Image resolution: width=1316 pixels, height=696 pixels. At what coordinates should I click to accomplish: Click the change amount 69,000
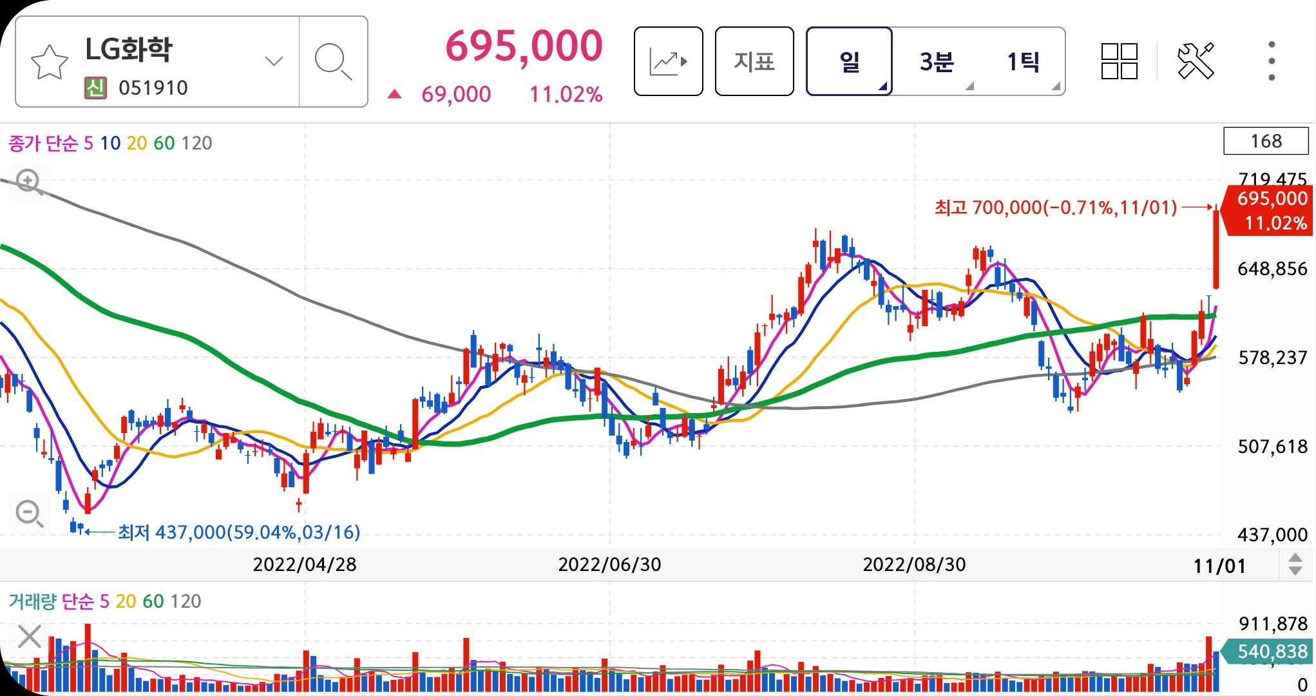[456, 95]
